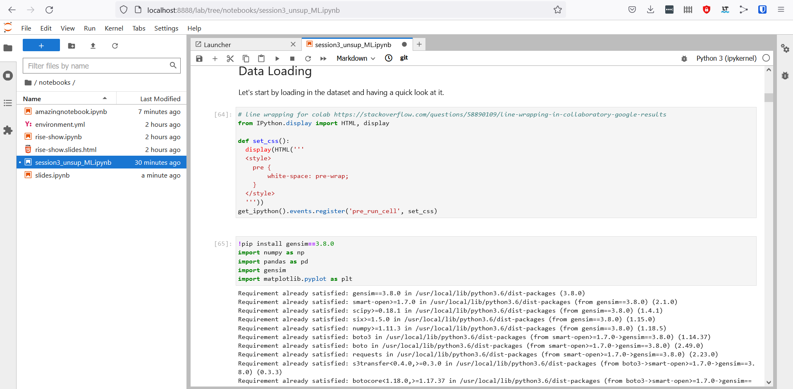
Task: Open the browser hamburger menu
Action: click(x=781, y=9)
